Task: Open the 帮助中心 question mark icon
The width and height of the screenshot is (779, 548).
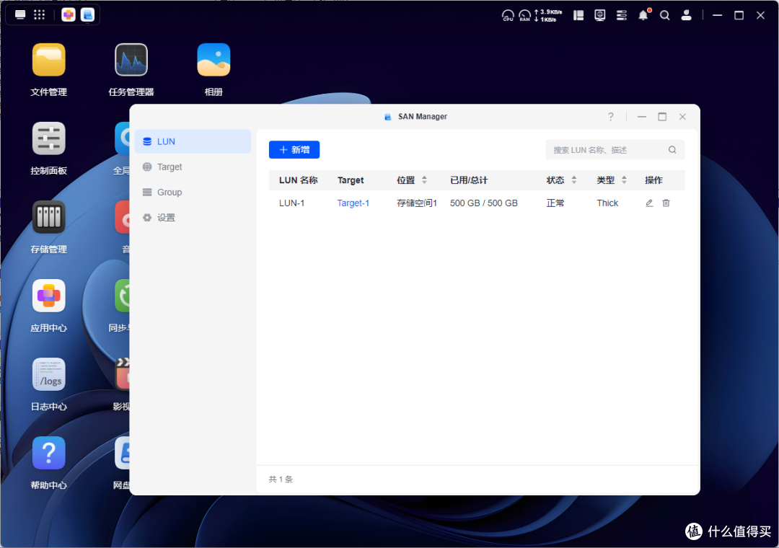Action: coord(49,453)
